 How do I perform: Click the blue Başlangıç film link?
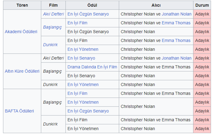point(52,27)
